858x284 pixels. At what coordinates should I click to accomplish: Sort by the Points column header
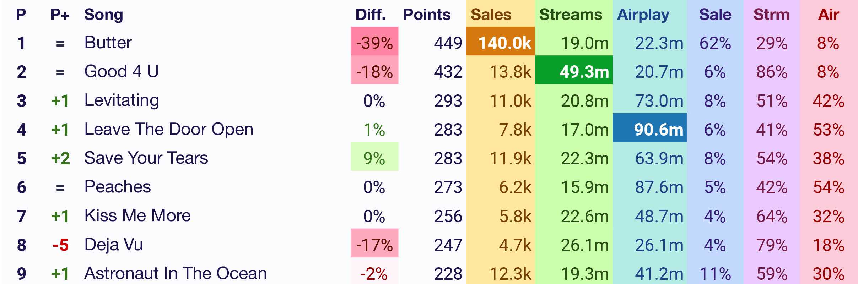tap(426, 15)
